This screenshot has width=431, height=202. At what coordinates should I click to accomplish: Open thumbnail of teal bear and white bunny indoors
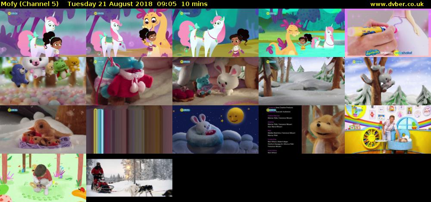pyautogui.click(x=215, y=81)
